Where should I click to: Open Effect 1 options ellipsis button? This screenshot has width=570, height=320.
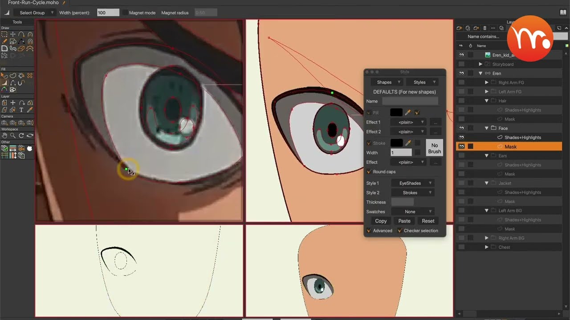point(436,122)
